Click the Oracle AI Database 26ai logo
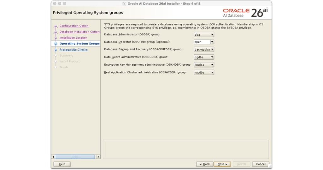 pyautogui.click(x=245, y=13)
